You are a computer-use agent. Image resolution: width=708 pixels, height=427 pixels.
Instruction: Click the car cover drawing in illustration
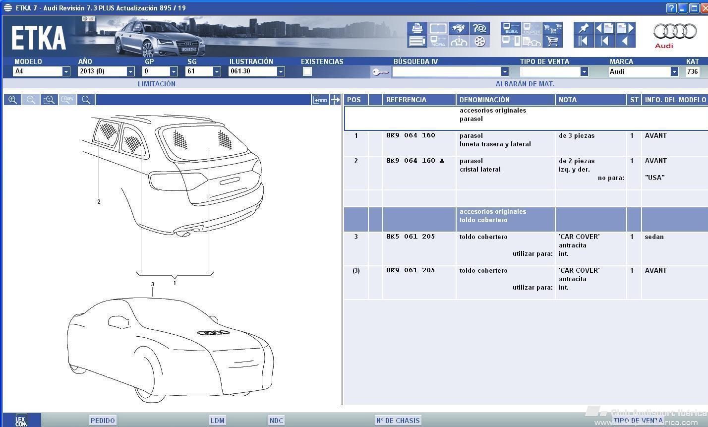coord(170,350)
